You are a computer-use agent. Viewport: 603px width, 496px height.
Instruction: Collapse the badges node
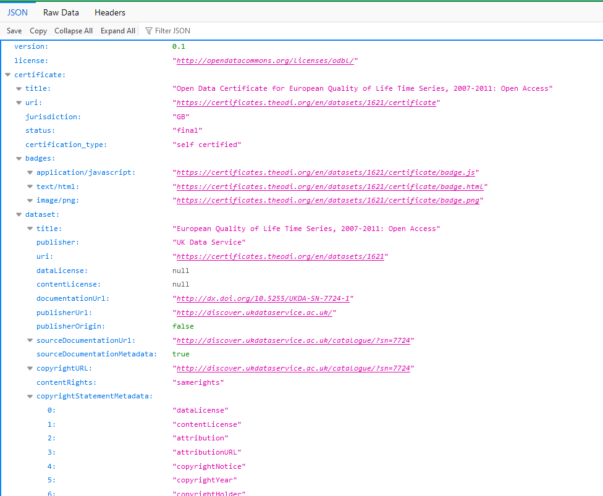pos(19,159)
